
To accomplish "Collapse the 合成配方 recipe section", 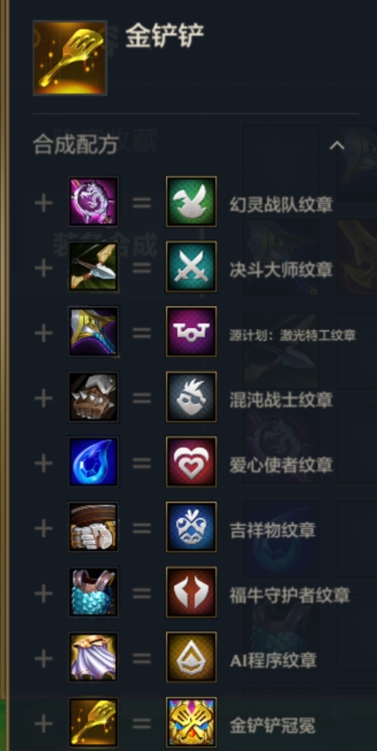I will tap(337, 145).
